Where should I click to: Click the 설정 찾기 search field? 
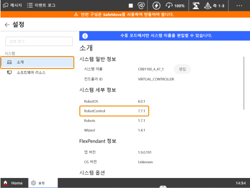point(39,41)
